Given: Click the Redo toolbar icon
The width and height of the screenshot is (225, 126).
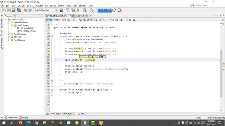Looking at the screenshot, I should (x=30, y=10).
